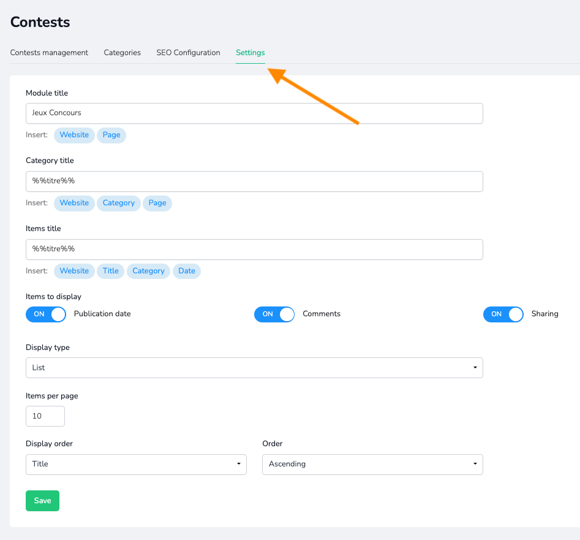The height and width of the screenshot is (540, 580).
Task: Insert Page tag under Module title
Action: coord(111,135)
